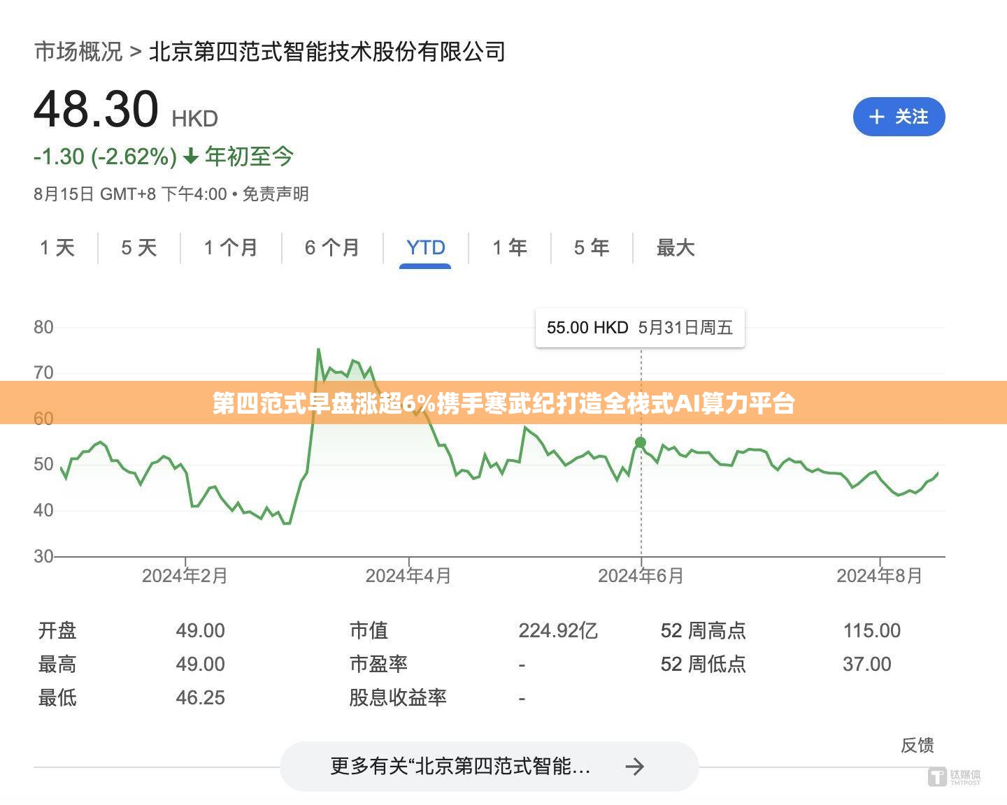Click the green down arrow icon beside 年初至今
Viewport: 1007px width, 805px height.
191,157
